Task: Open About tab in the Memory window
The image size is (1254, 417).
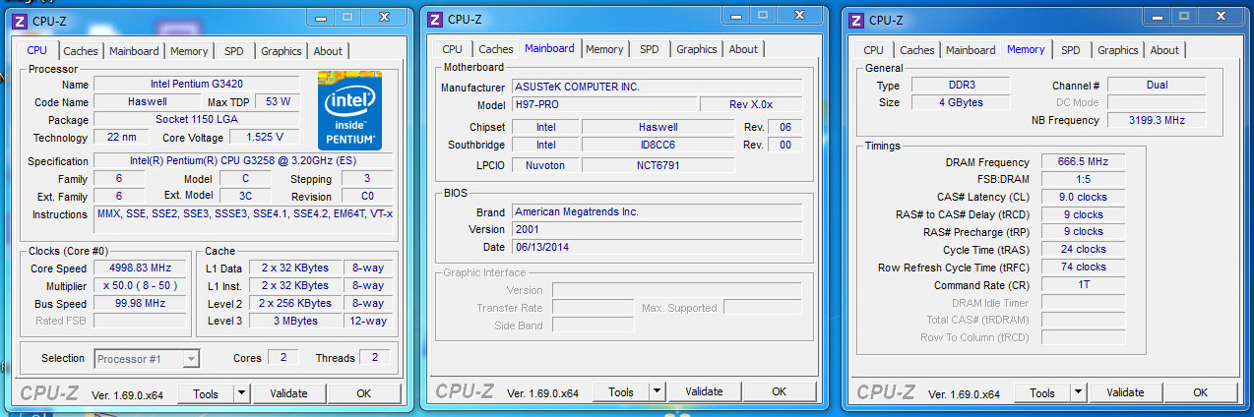Action: coord(1164,50)
